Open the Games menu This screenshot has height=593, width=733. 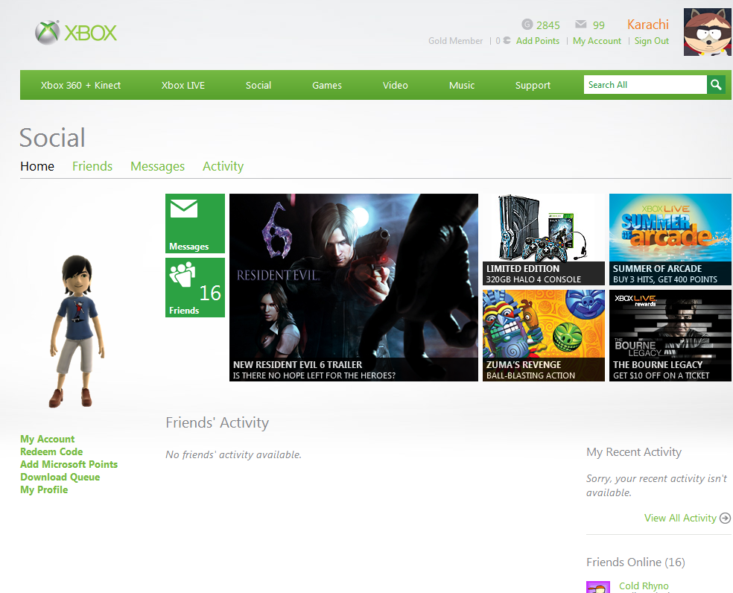pos(327,85)
